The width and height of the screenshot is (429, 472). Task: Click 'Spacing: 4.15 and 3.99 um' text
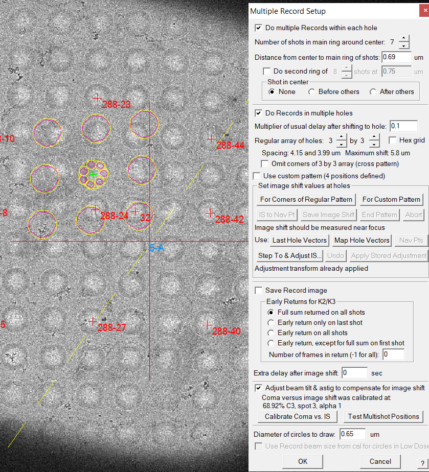[x=301, y=153]
